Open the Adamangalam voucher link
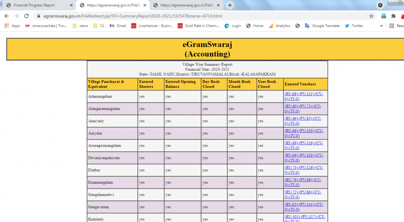404x222 pixels. coord(303,94)
